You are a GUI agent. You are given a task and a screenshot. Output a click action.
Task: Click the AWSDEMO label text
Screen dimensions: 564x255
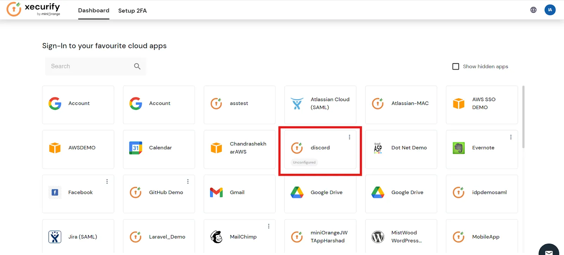tap(82, 148)
